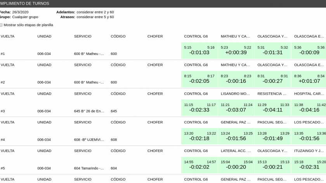This screenshot has width=326, height=183.
Task: Click the date value 26/3/2020
Action: pos(20,12)
